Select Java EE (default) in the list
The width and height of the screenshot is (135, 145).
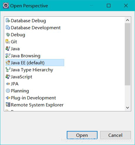pyautogui.click(x=35, y=63)
